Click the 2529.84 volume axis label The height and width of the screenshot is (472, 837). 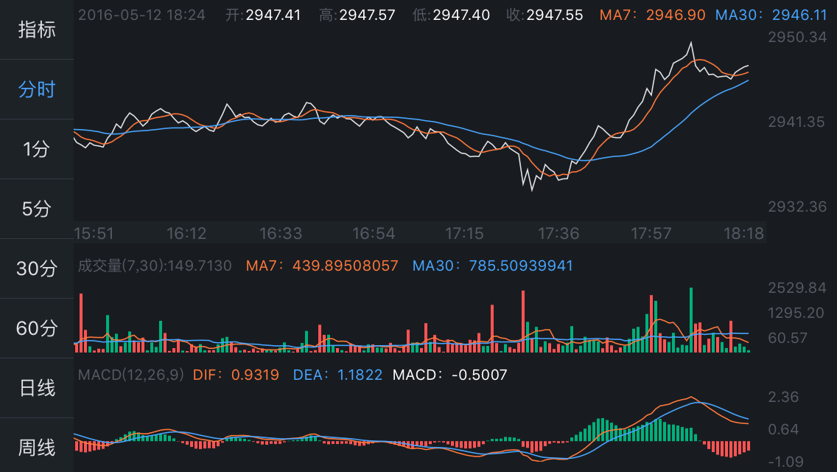(797, 288)
